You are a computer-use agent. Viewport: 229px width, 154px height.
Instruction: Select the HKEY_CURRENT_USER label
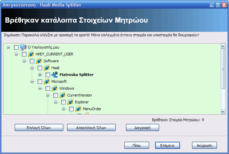54,54
